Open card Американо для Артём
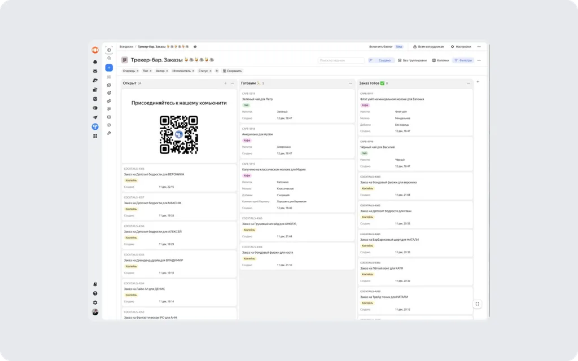 (297, 141)
